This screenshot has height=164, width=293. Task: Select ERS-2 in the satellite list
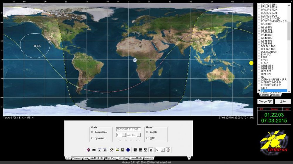(x=264, y=63)
